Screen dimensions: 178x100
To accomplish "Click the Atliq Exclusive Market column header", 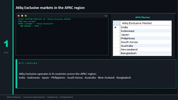I will tap(146, 23).
